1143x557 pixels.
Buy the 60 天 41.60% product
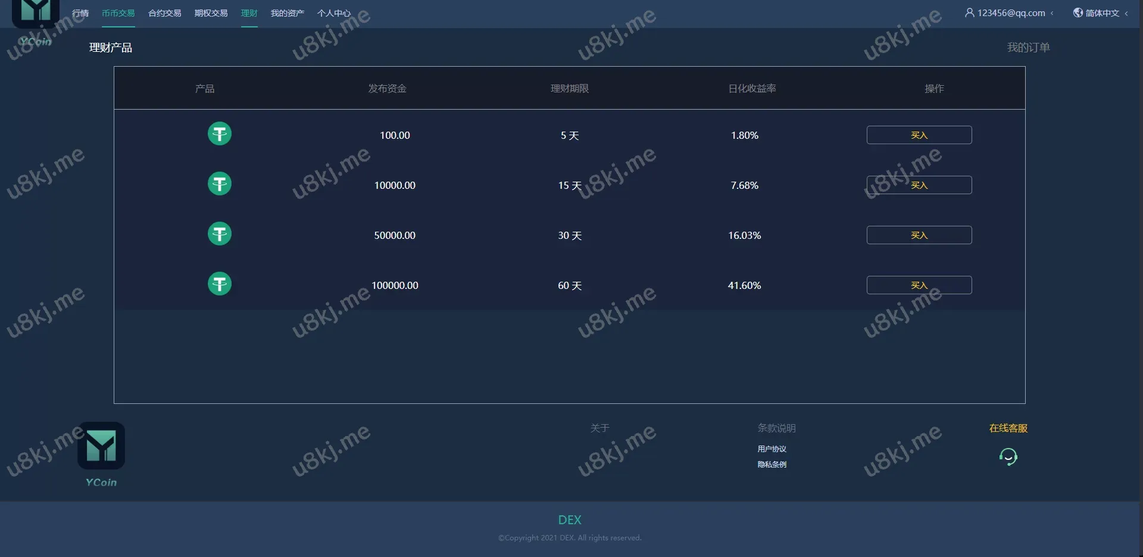(x=919, y=285)
